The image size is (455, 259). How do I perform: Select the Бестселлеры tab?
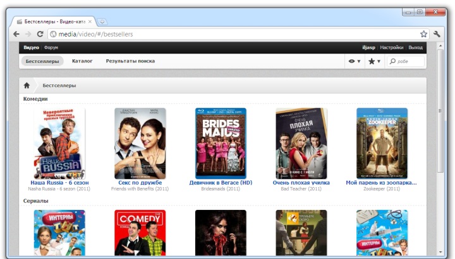point(42,61)
